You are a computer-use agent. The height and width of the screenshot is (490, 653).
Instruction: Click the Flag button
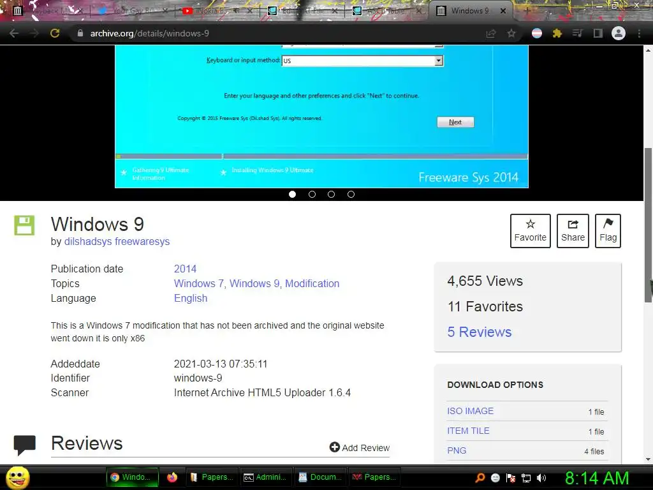click(x=608, y=231)
